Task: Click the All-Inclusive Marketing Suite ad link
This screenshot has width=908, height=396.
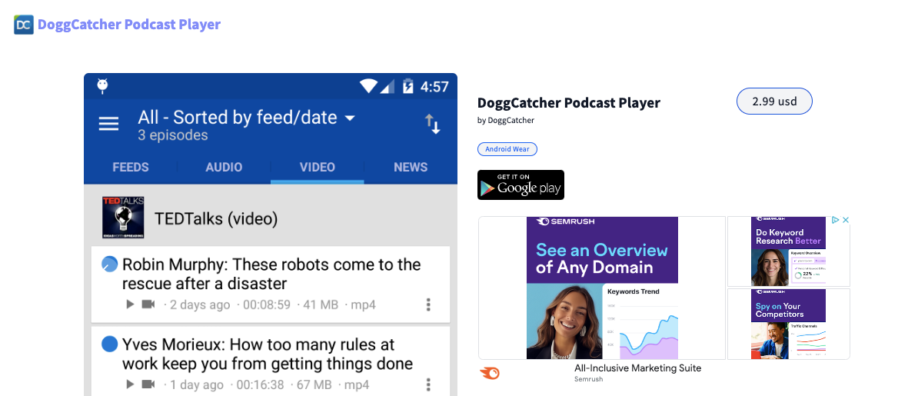Action: (637, 368)
